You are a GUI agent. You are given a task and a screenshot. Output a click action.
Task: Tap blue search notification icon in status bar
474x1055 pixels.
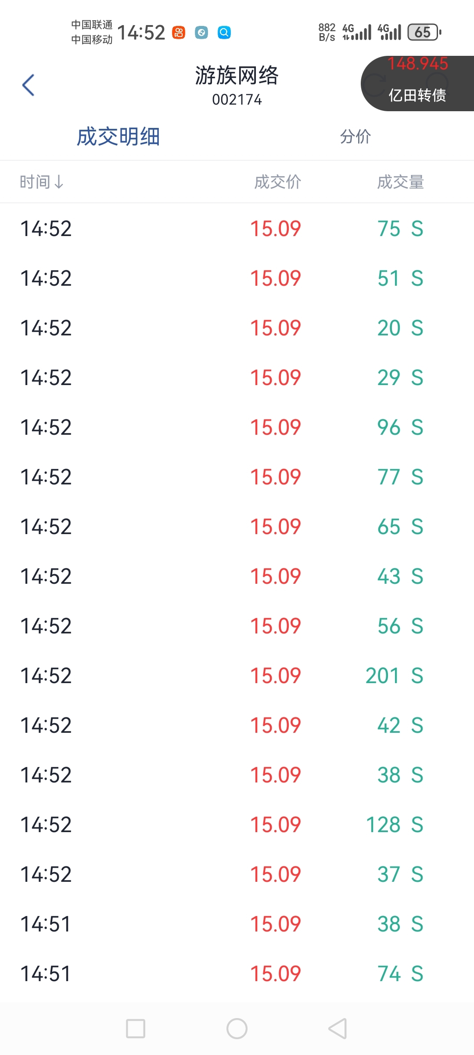tap(224, 33)
